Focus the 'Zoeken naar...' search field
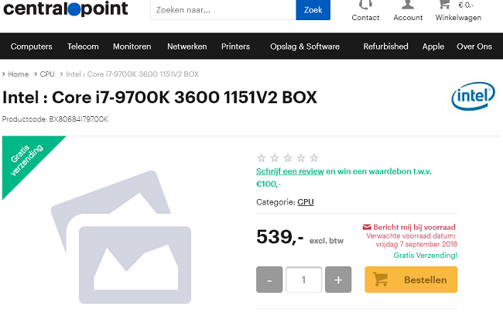The height and width of the screenshot is (316, 503). [x=223, y=10]
